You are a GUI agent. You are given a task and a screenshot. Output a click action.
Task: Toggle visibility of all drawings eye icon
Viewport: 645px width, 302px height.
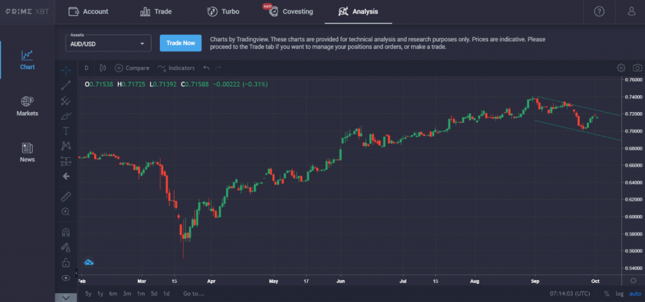click(x=66, y=277)
